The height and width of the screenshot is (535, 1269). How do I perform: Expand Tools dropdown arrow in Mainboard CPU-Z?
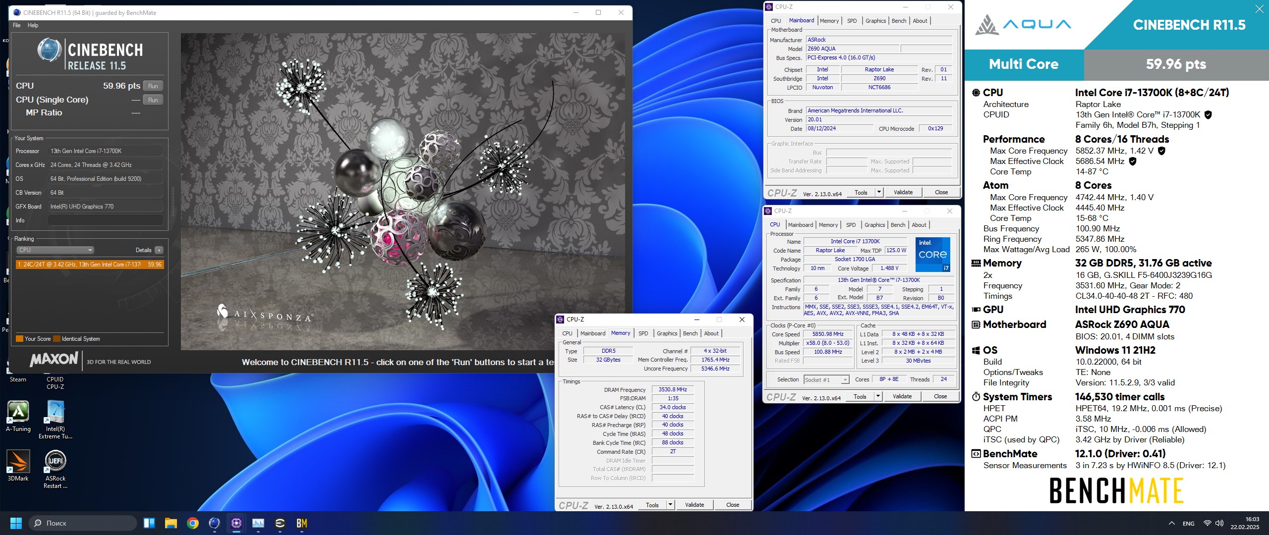click(879, 193)
